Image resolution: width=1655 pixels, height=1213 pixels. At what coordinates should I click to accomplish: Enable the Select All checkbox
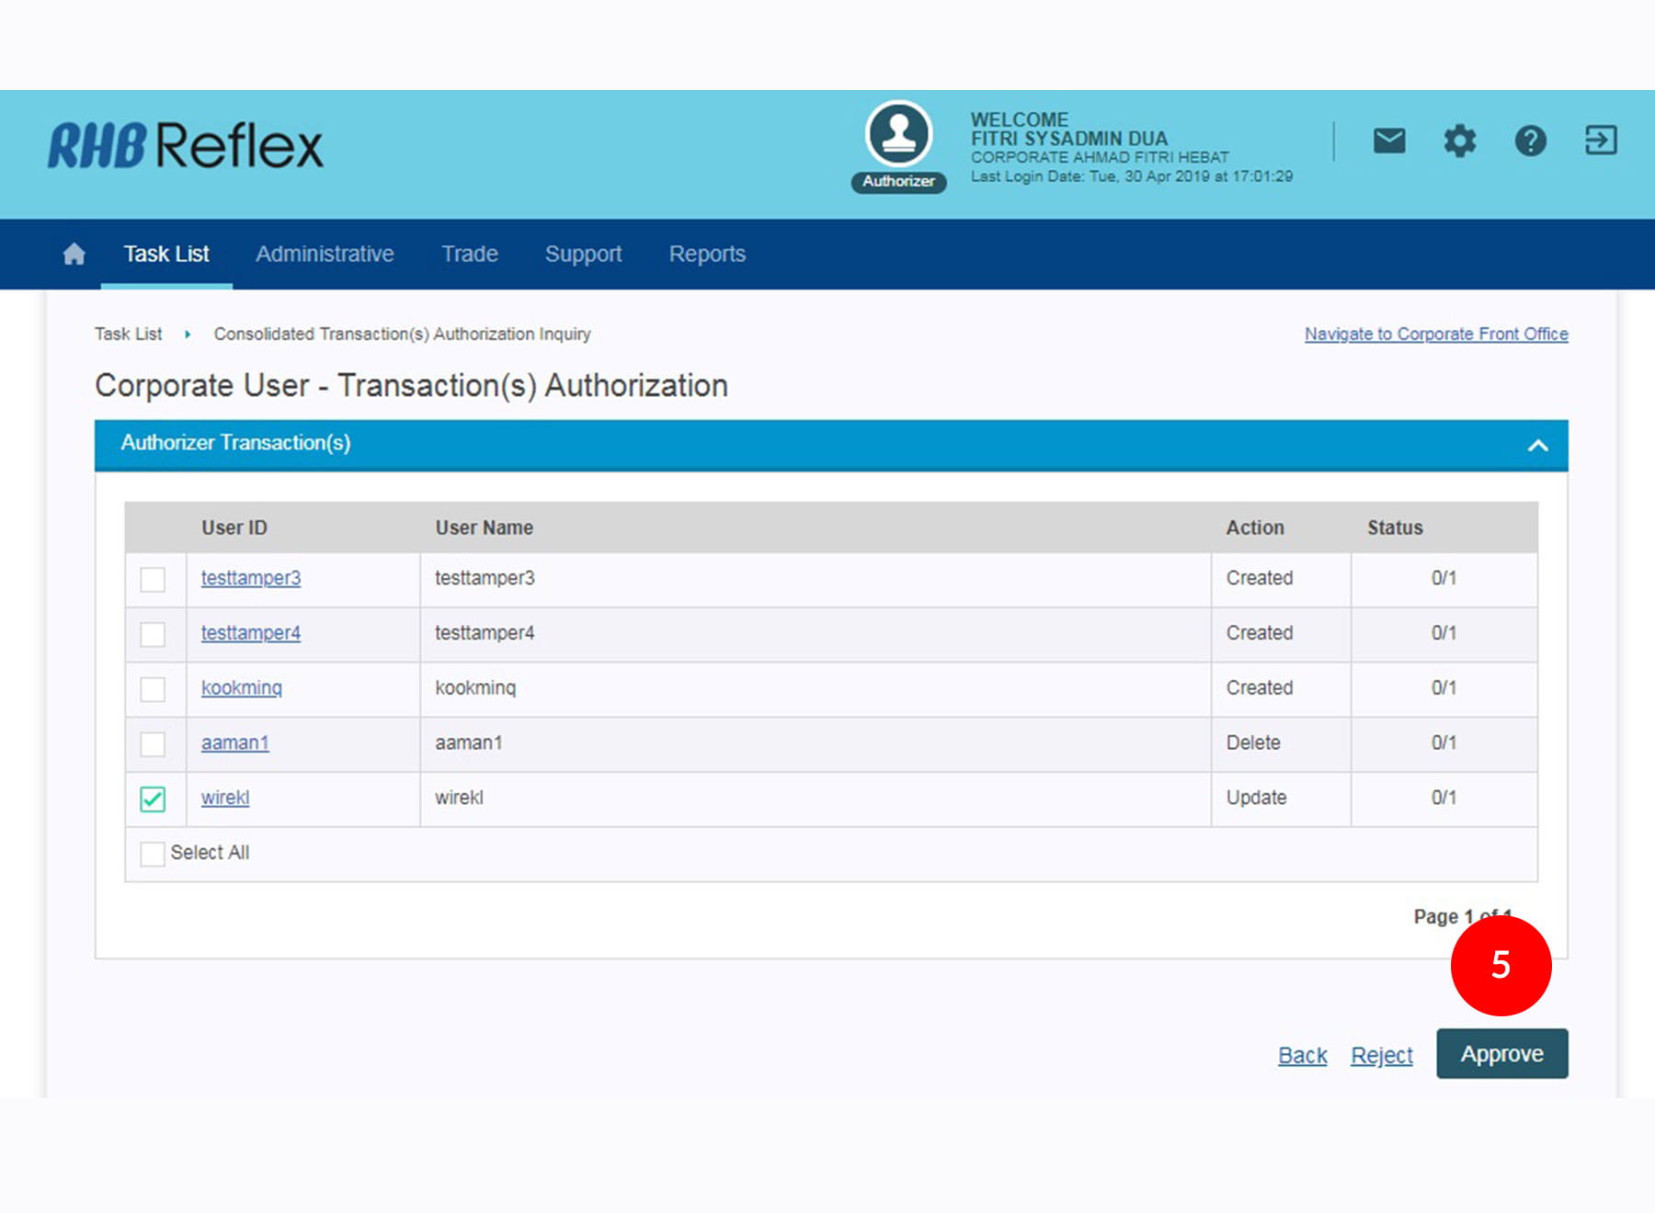[x=153, y=854]
